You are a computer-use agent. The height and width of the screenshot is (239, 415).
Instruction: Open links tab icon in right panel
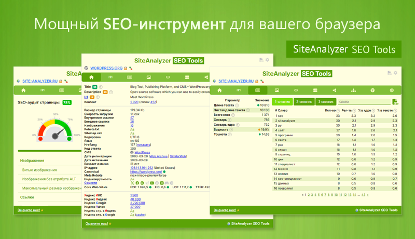[x=296, y=90]
